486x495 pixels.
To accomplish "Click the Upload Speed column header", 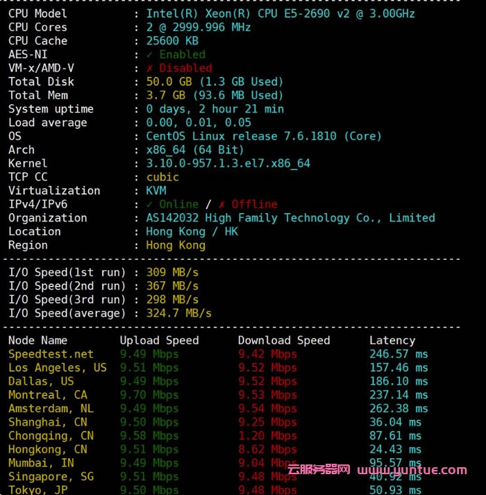I will coord(159,340).
